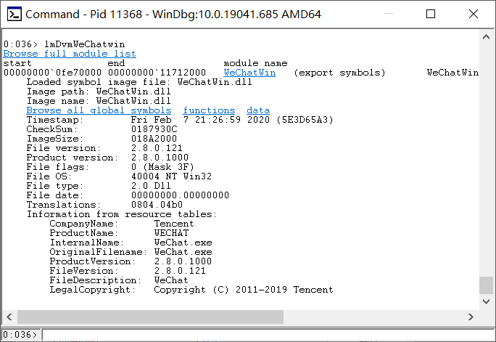Open the WeChatWin module name link

pyautogui.click(x=249, y=73)
